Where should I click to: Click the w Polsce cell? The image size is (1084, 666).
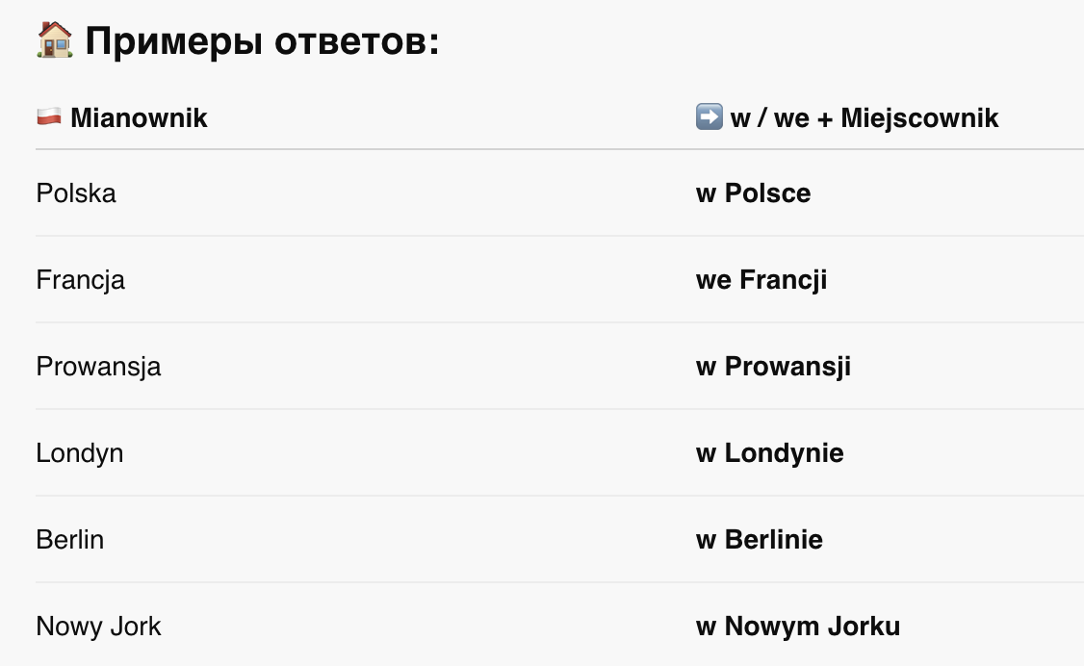753,192
